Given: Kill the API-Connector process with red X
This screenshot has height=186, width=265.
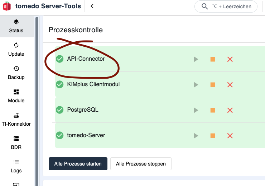Looking at the screenshot, I should [x=230, y=59].
